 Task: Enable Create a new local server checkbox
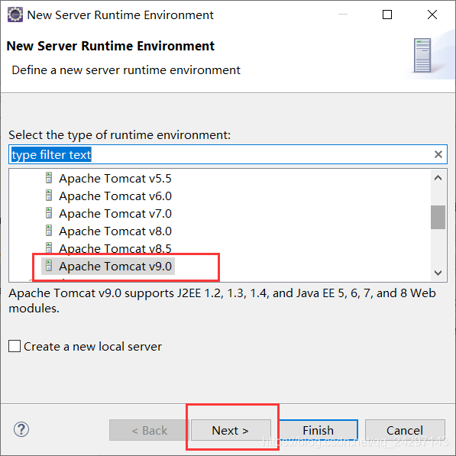[x=15, y=346]
